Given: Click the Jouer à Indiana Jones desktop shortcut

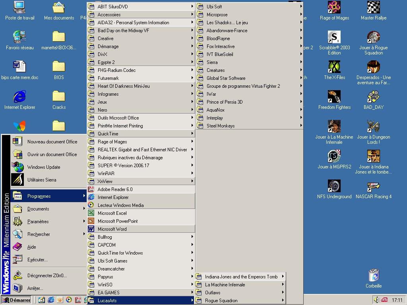Looking at the screenshot, I should coord(374,162).
